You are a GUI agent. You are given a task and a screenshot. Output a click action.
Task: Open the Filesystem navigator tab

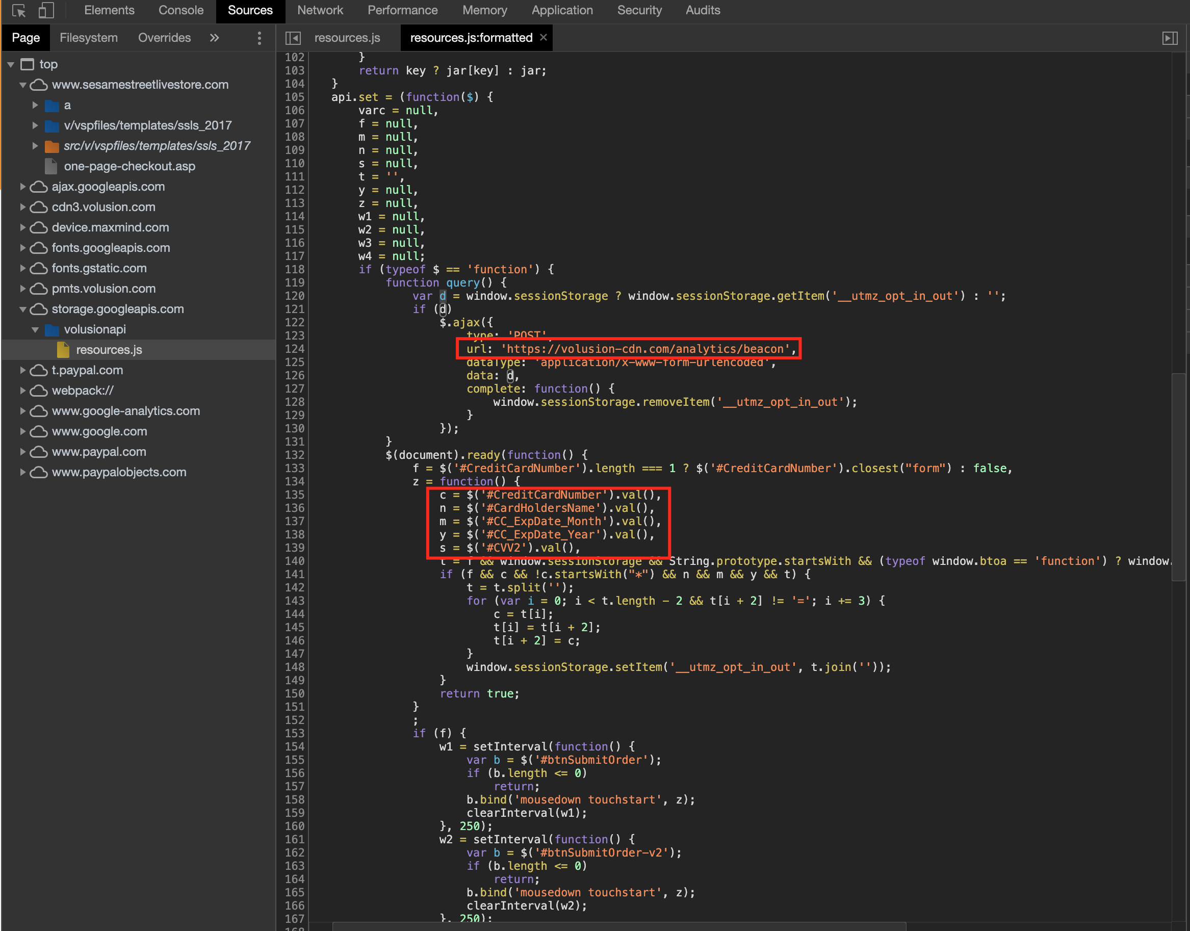click(88, 38)
